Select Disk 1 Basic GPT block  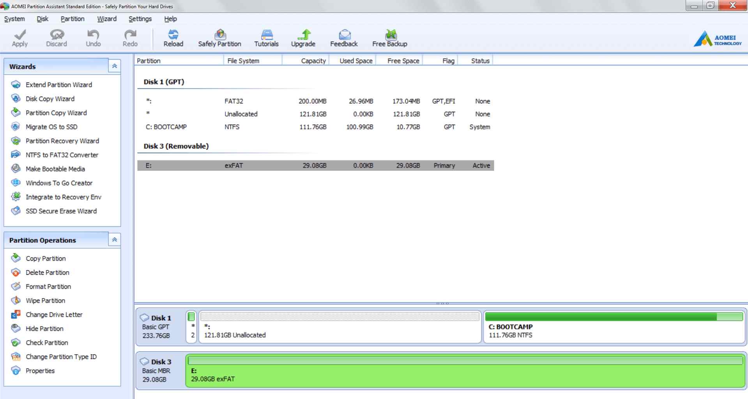tap(161, 327)
